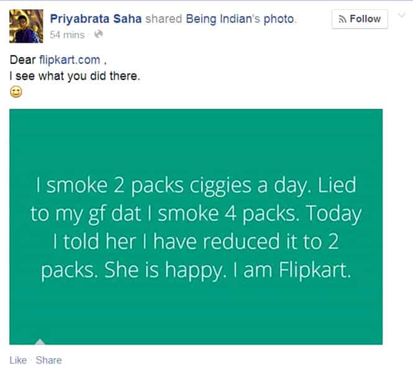Click the 'I smoke 2 packs ciggies' line
Image resolution: width=413 pixels, height=365 pixels.
[x=143, y=186]
